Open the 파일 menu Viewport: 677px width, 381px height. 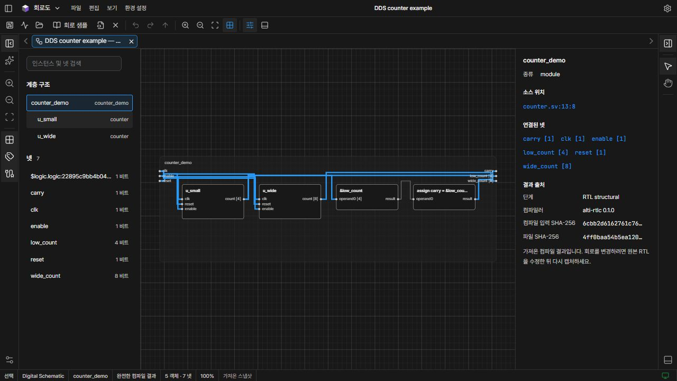[76, 8]
